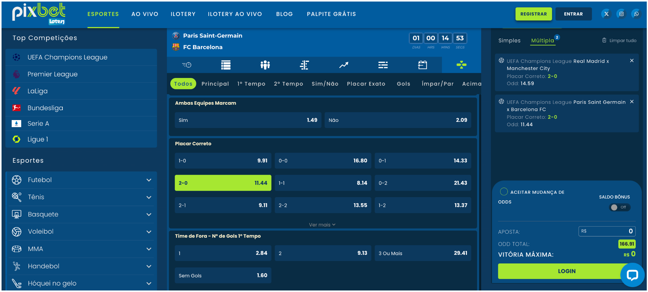648x292 pixels.
Task: Select Placar Correto 1-1 at 8.14
Action: pyautogui.click(x=323, y=183)
